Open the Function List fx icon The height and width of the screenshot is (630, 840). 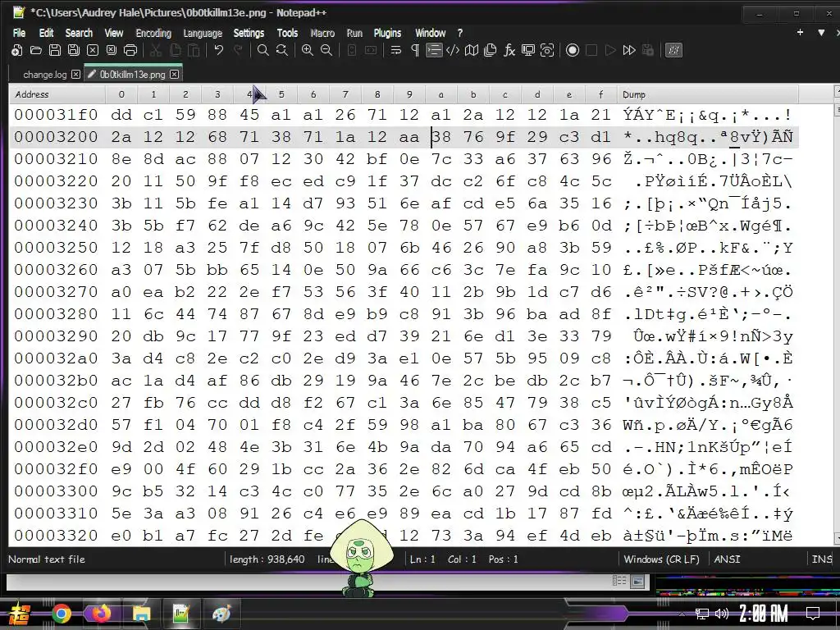point(509,50)
